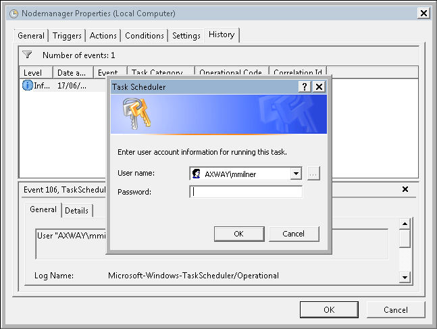Expand the User name dropdown arrow
The height and width of the screenshot is (329, 437).
(296, 174)
